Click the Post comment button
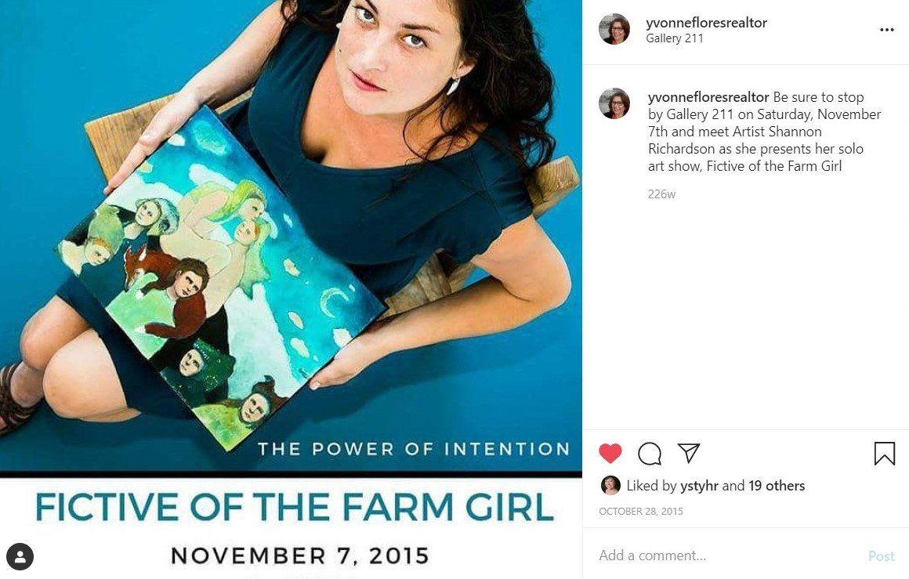This screenshot has height=579, width=909. point(881,556)
